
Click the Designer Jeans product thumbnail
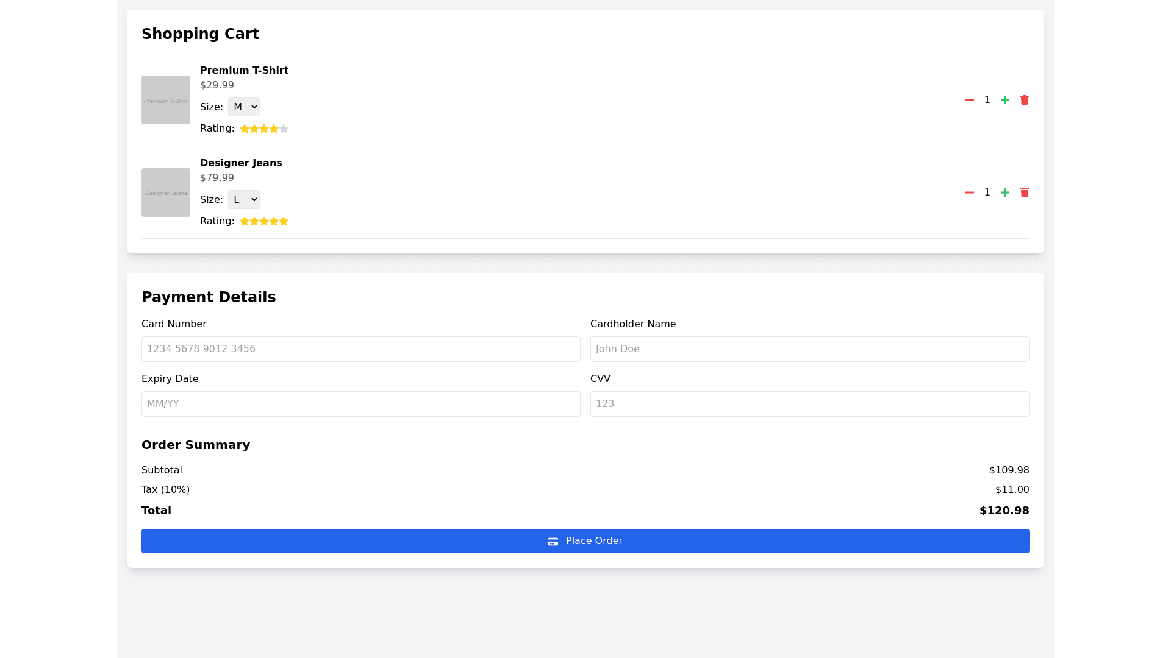[x=166, y=193]
